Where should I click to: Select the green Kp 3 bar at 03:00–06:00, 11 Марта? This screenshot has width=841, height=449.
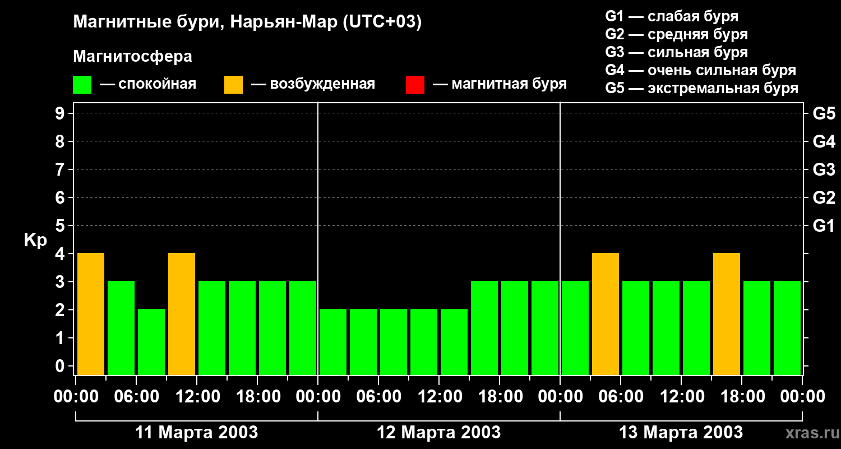pos(121,328)
